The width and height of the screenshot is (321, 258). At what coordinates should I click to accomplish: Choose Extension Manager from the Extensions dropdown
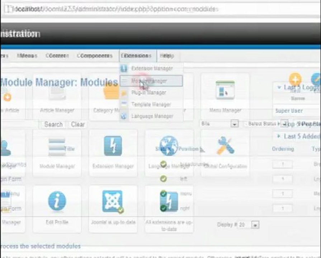(x=151, y=68)
